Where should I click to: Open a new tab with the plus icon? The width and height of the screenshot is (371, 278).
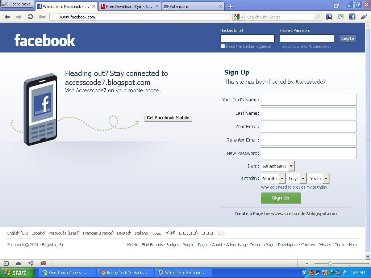(x=230, y=7)
